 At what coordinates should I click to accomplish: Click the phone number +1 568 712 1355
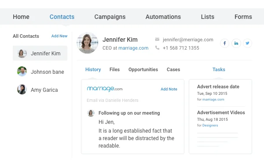pos(181,48)
